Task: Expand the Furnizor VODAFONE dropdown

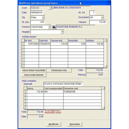Action: tap(50, 27)
